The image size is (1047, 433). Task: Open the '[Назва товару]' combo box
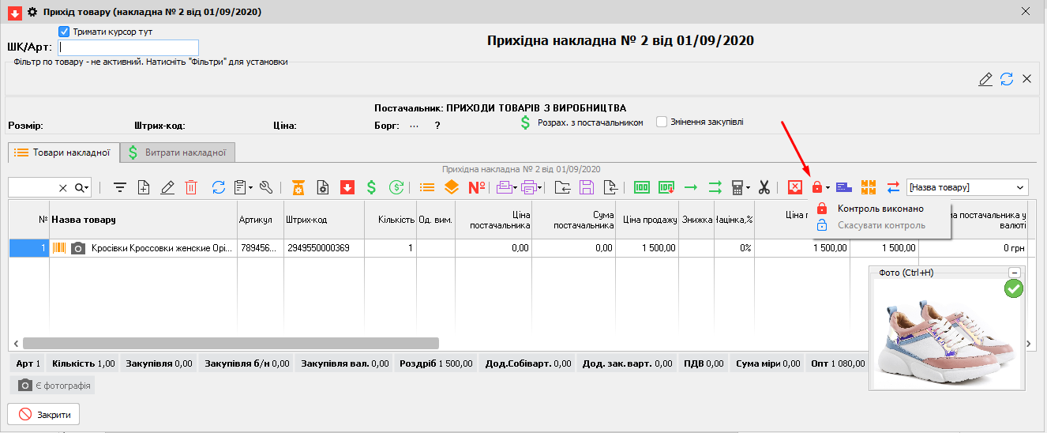click(x=967, y=187)
